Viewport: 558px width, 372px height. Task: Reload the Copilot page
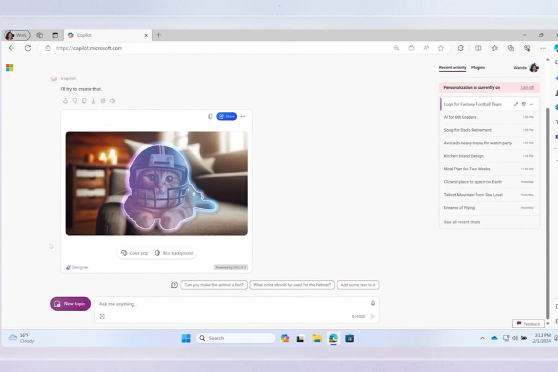[28, 48]
